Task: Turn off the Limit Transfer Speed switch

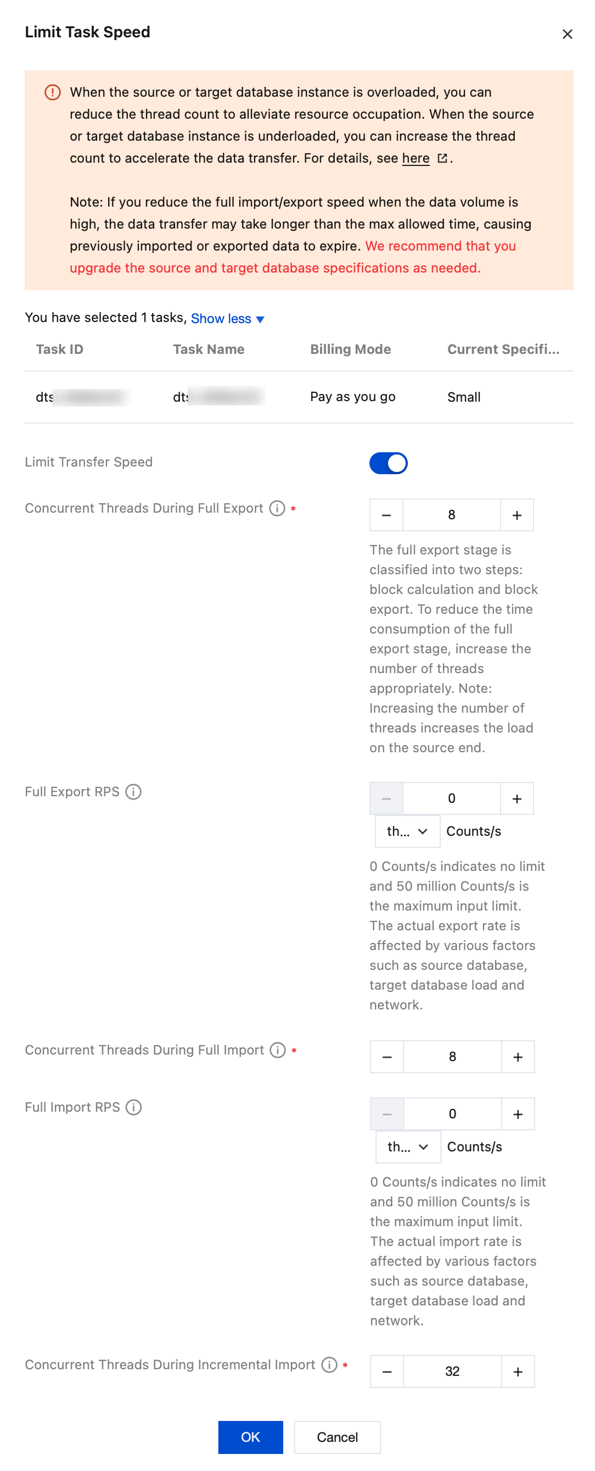Action: coord(389,463)
